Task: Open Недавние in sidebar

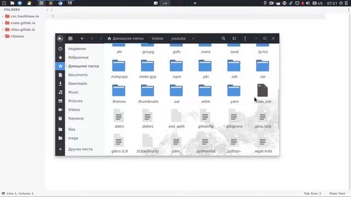Action: coord(77,49)
